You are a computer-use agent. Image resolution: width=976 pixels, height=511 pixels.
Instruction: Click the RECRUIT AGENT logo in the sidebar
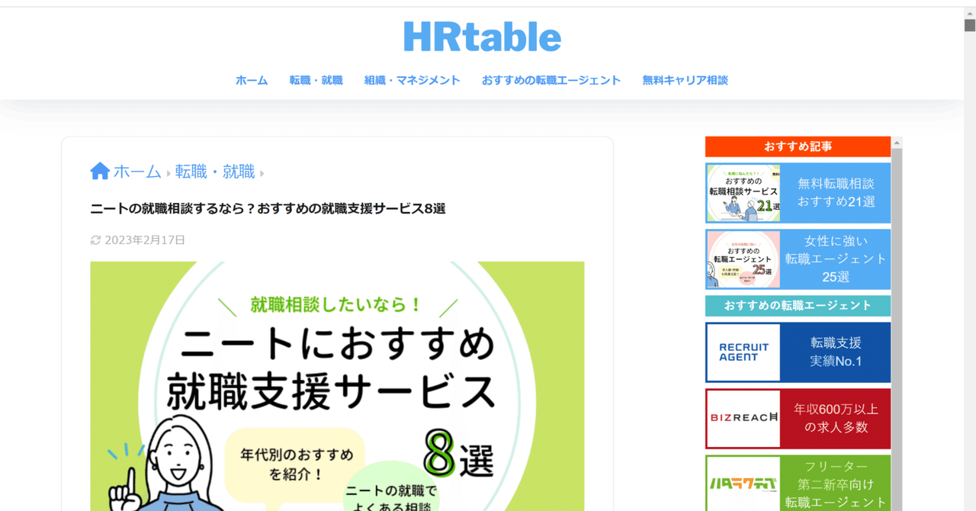point(743,352)
